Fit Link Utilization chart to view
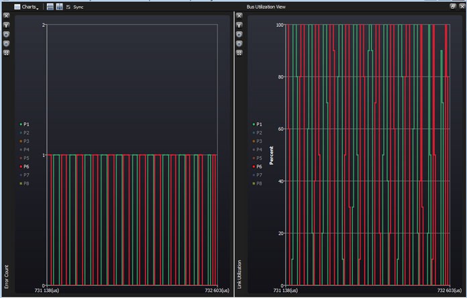 [x=239, y=53]
